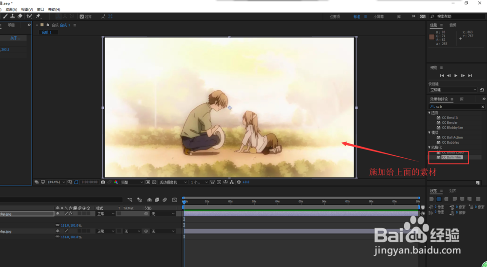Image resolution: width=487 pixels, height=267 pixels.
Task: Click the info panel color swatch
Action: (431, 37)
